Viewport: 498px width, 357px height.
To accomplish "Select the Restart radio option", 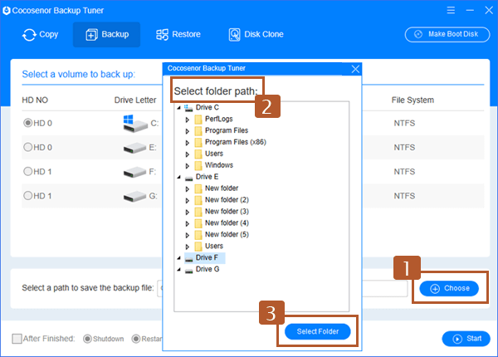I will (136, 339).
